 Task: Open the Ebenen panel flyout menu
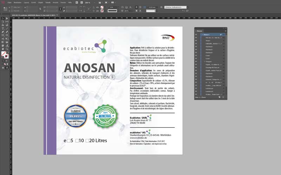pos(226,31)
